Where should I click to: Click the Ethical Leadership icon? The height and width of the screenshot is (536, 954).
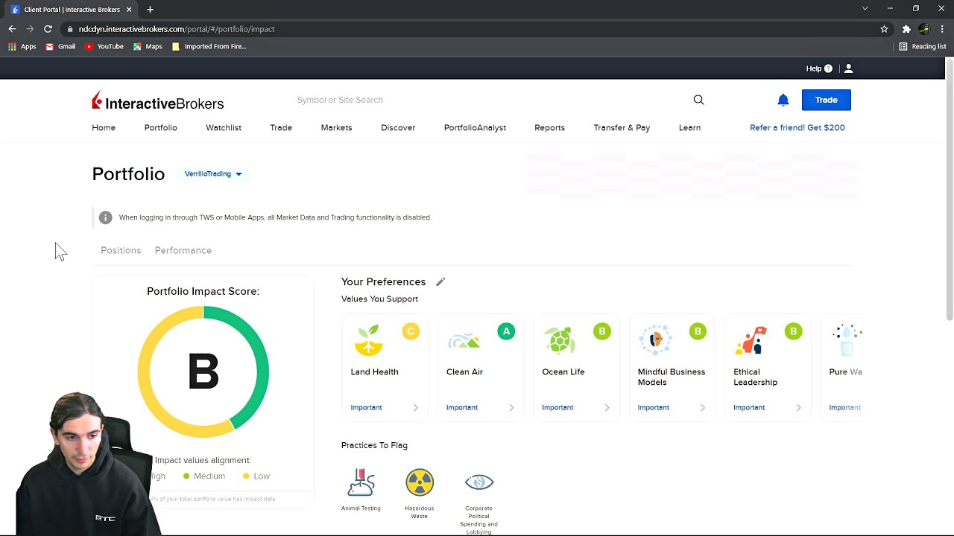pos(751,340)
